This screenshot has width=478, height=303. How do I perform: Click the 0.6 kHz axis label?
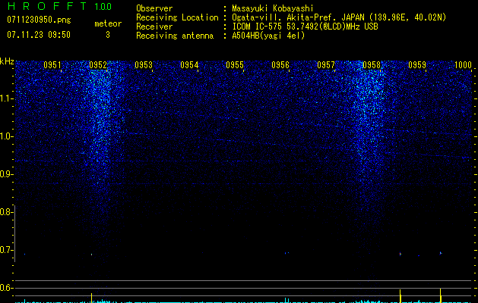coord(6,288)
